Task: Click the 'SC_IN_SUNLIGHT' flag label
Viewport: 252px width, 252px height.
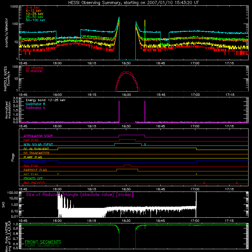Action: point(36,149)
